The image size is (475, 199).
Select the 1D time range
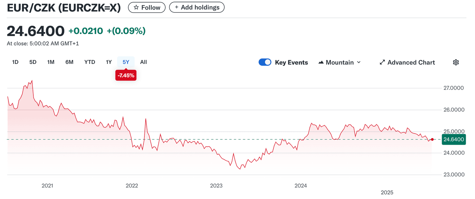15,62
